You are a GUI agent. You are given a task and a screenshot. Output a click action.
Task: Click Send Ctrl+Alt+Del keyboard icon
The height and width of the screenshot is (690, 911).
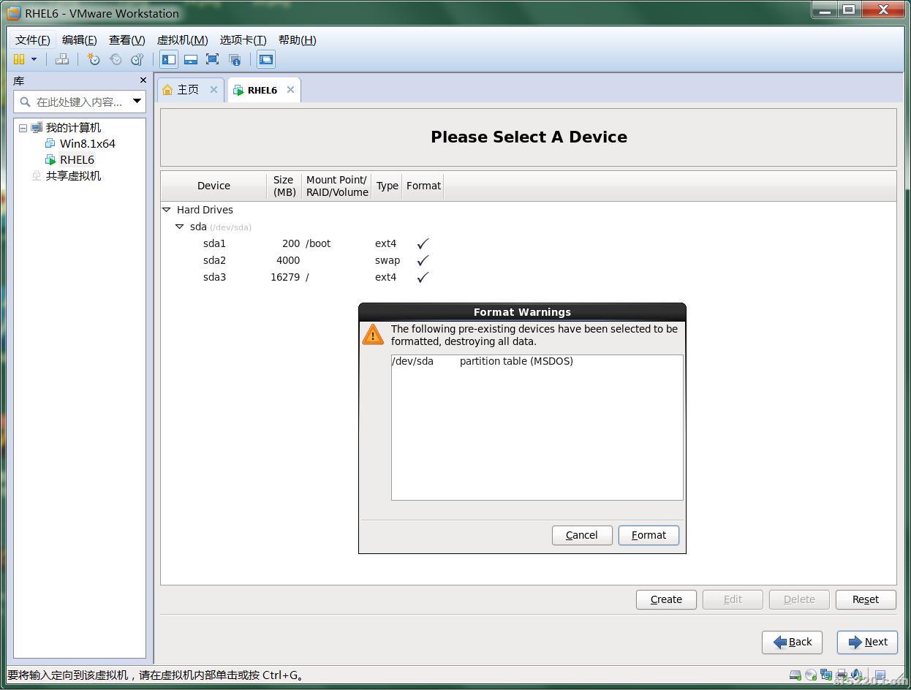[62, 59]
